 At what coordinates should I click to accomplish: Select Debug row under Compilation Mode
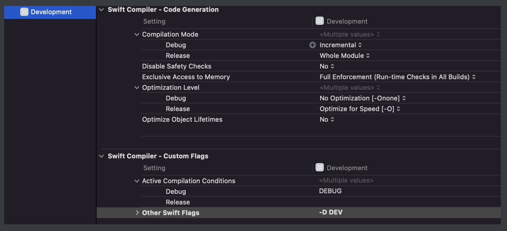coord(176,45)
